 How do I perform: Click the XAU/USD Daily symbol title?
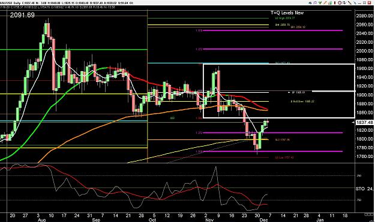pyautogui.click(x=11, y=3)
